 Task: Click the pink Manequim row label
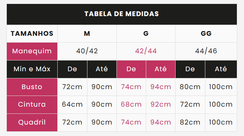coord(32,51)
